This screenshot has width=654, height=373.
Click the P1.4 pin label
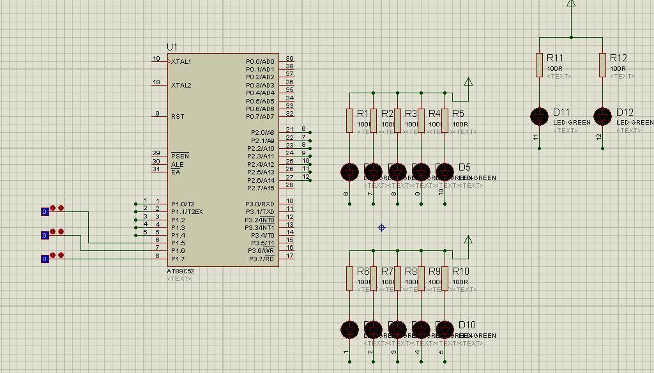click(178, 235)
